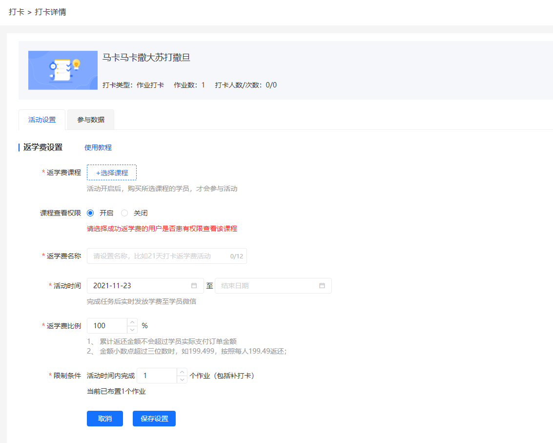Increase 返学费比例 with the up stepper arrow
This screenshot has width=553, height=443.
(x=132, y=322)
